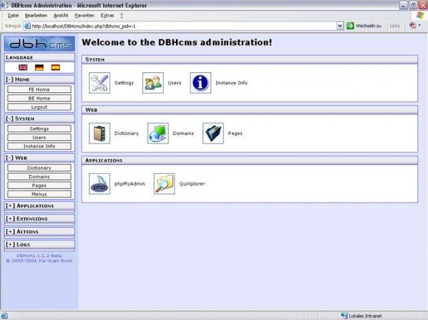Switch language using the English flag
428x320 pixels.
23,67
